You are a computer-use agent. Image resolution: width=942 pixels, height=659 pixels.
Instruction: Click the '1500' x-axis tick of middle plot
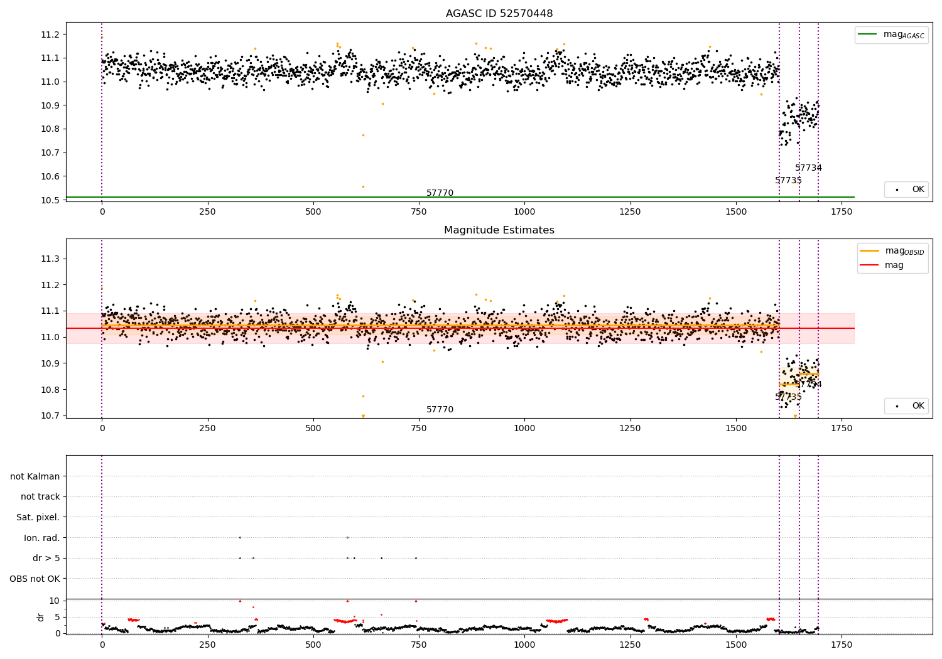[x=736, y=428]
